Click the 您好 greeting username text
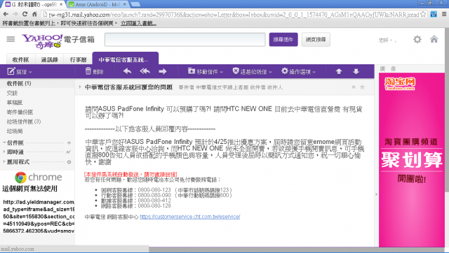This screenshot has height=253, width=449. [387, 41]
